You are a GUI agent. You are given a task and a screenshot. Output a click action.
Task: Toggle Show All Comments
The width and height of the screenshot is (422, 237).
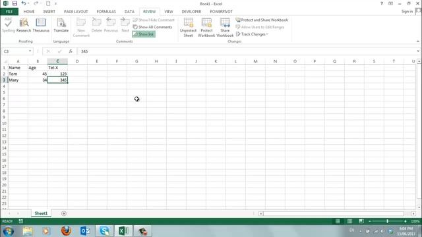152,27
